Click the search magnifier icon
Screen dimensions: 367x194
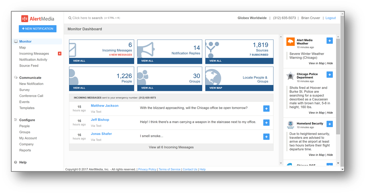[70, 18]
